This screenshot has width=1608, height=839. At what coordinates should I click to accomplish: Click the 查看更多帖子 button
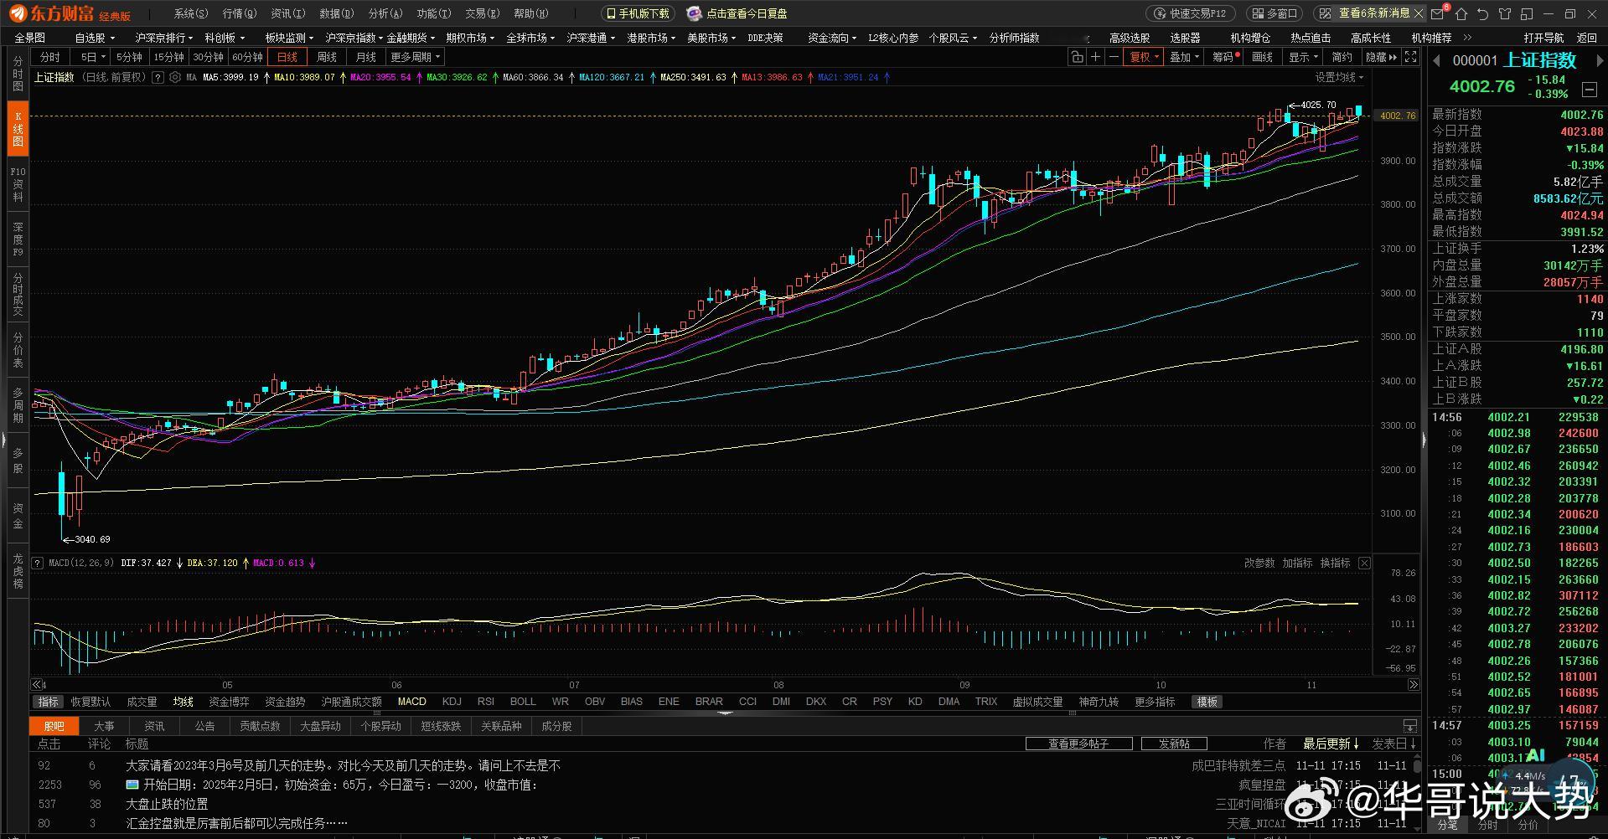[1078, 744]
